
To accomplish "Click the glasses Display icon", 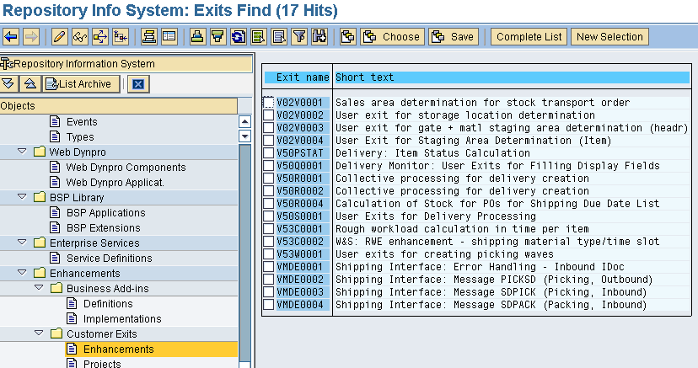I will 80,37.
